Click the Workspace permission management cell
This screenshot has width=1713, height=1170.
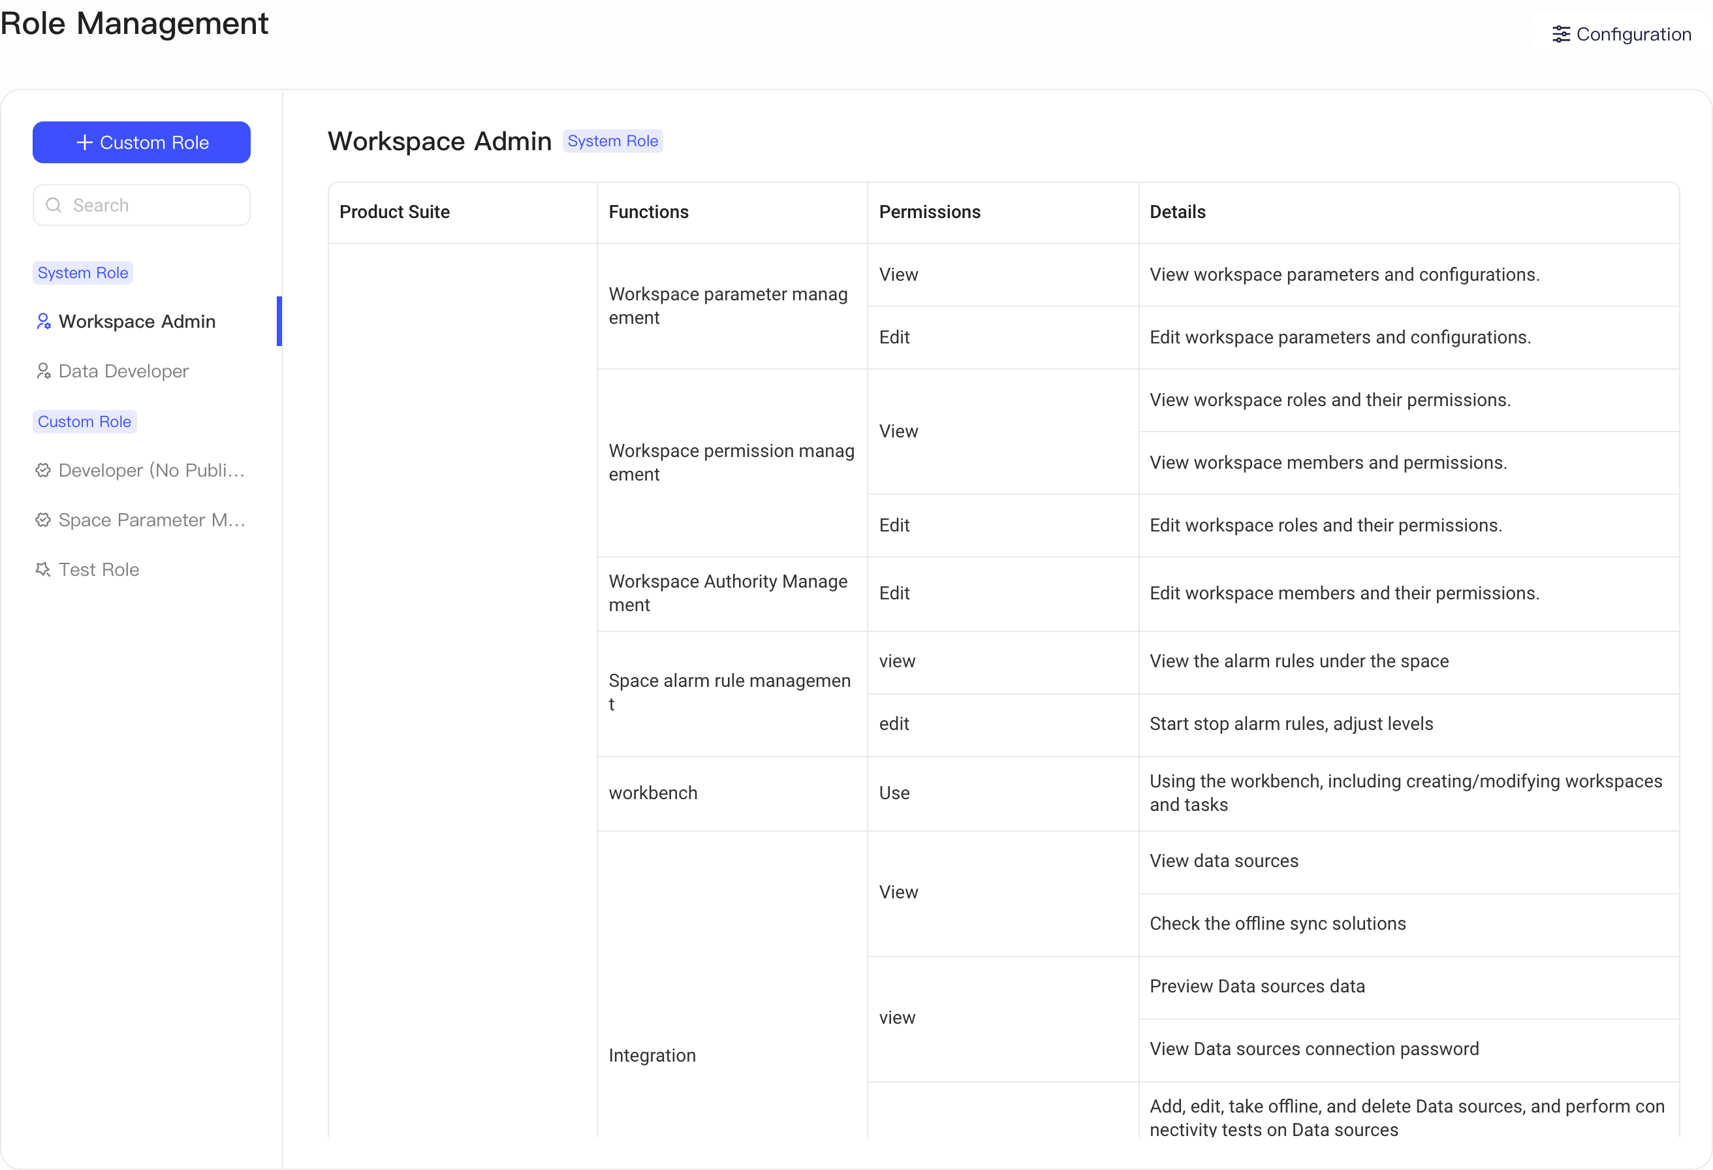pos(732,463)
